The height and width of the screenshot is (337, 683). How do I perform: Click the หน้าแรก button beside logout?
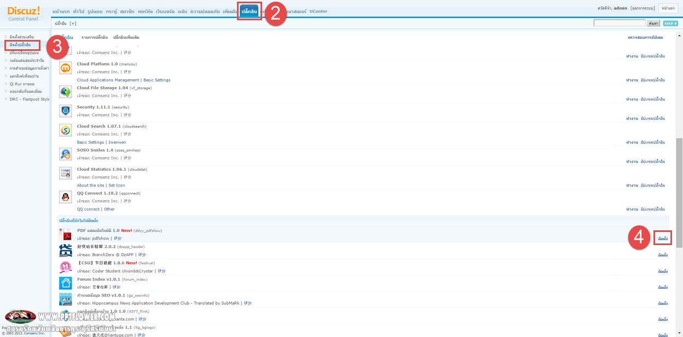[x=668, y=8]
